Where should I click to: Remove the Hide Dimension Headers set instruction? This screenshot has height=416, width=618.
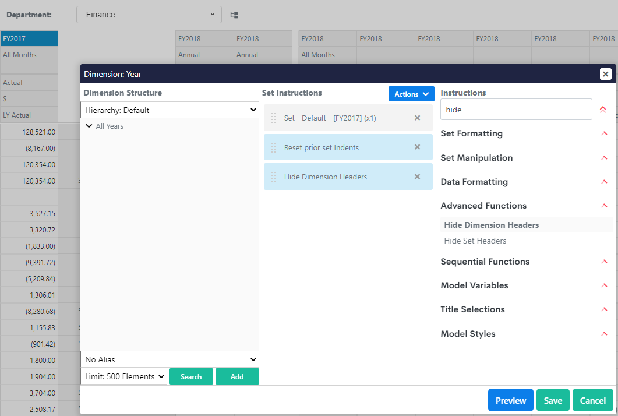(x=417, y=177)
